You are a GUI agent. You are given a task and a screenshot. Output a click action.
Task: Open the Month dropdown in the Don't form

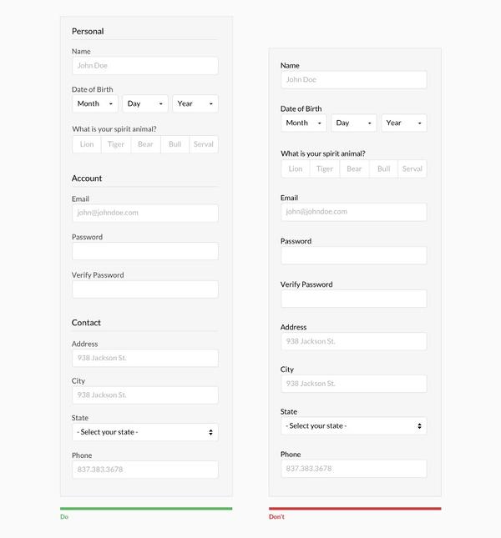pyautogui.click(x=304, y=123)
